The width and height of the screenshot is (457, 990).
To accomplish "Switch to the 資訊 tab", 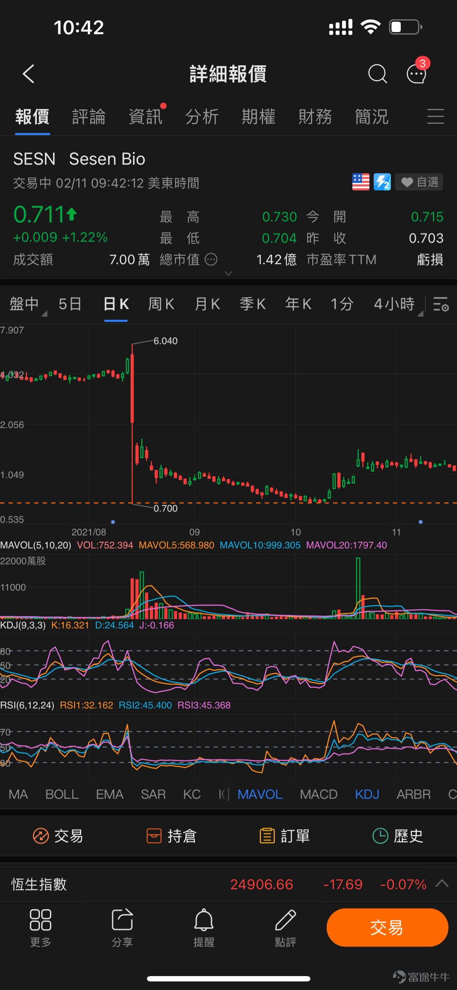I will click(146, 117).
